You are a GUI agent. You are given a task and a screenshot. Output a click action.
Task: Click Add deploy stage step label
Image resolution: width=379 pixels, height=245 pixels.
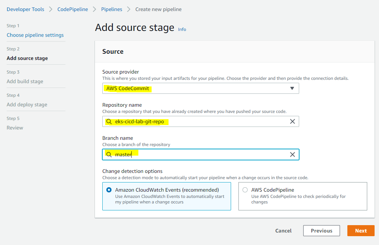coord(27,104)
